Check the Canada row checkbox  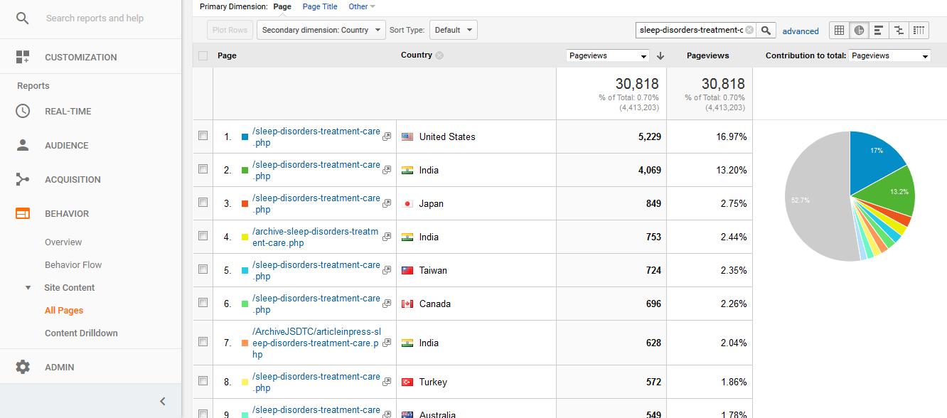coord(203,302)
